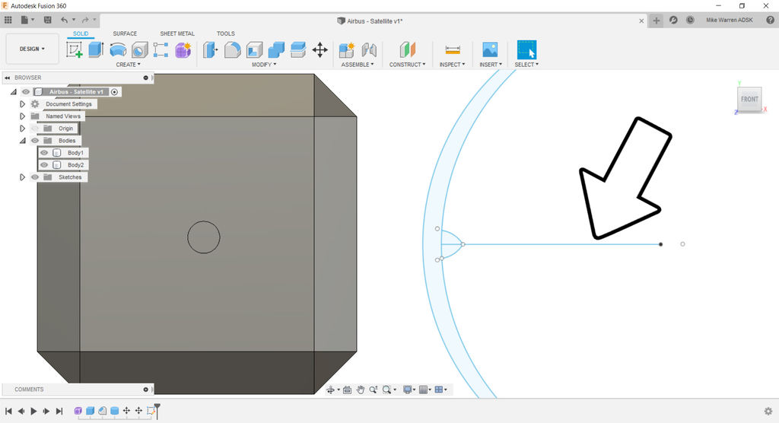Expand the Sketches folder
779x423 pixels.
[22, 177]
